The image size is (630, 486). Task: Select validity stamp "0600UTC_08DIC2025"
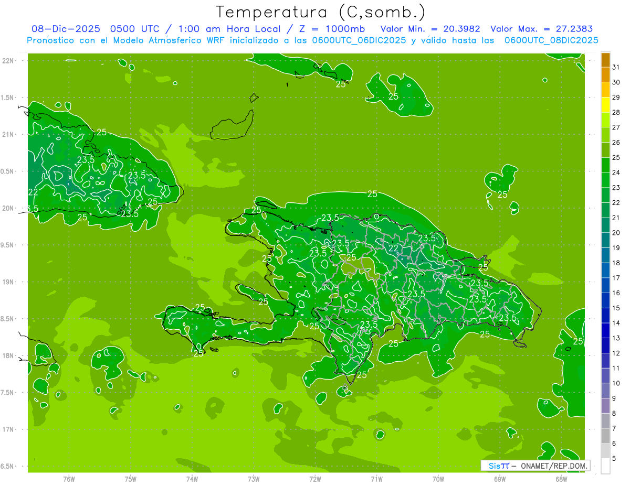pyautogui.click(x=551, y=40)
